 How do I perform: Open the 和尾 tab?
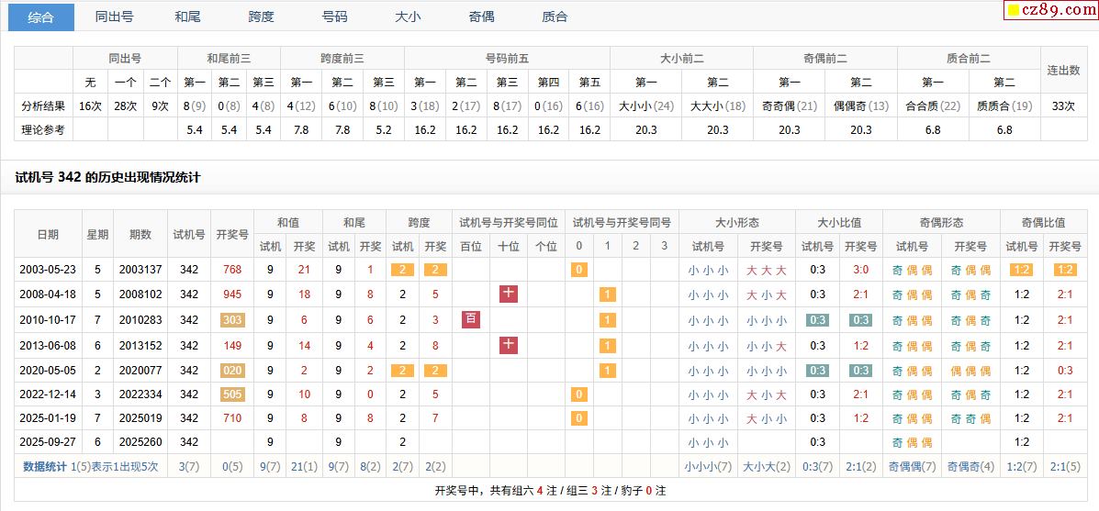tap(187, 17)
